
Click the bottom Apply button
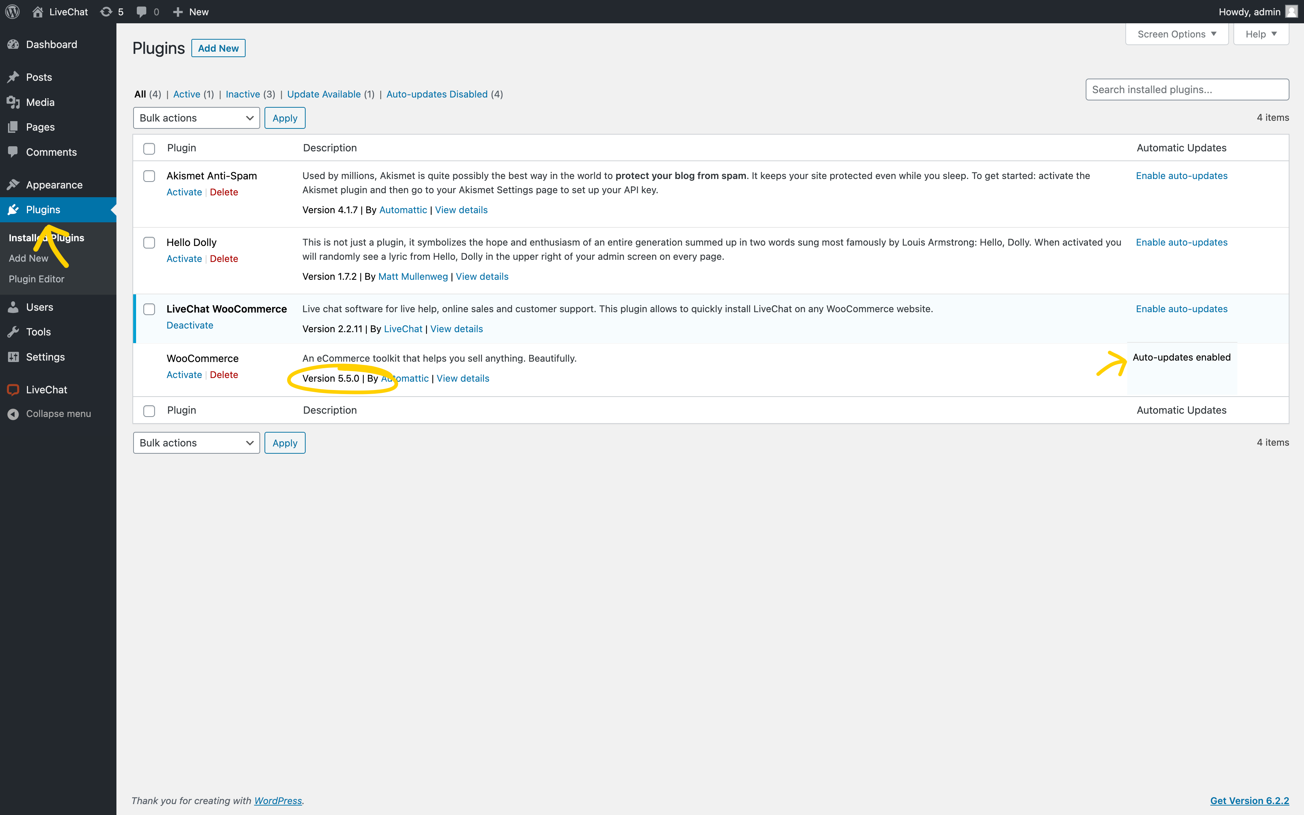tap(285, 442)
